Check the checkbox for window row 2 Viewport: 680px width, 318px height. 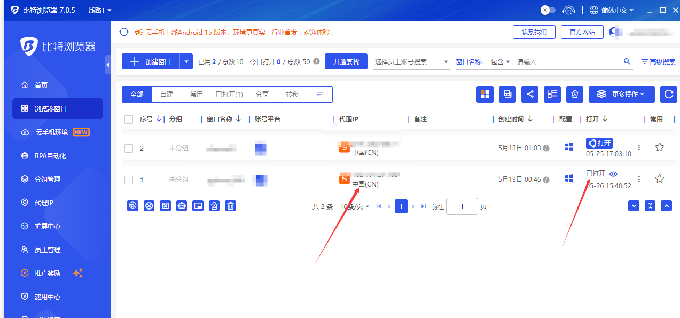pyautogui.click(x=129, y=149)
